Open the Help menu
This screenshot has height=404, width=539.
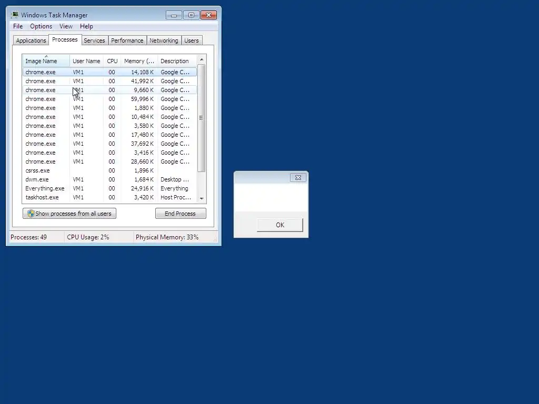[x=86, y=26]
